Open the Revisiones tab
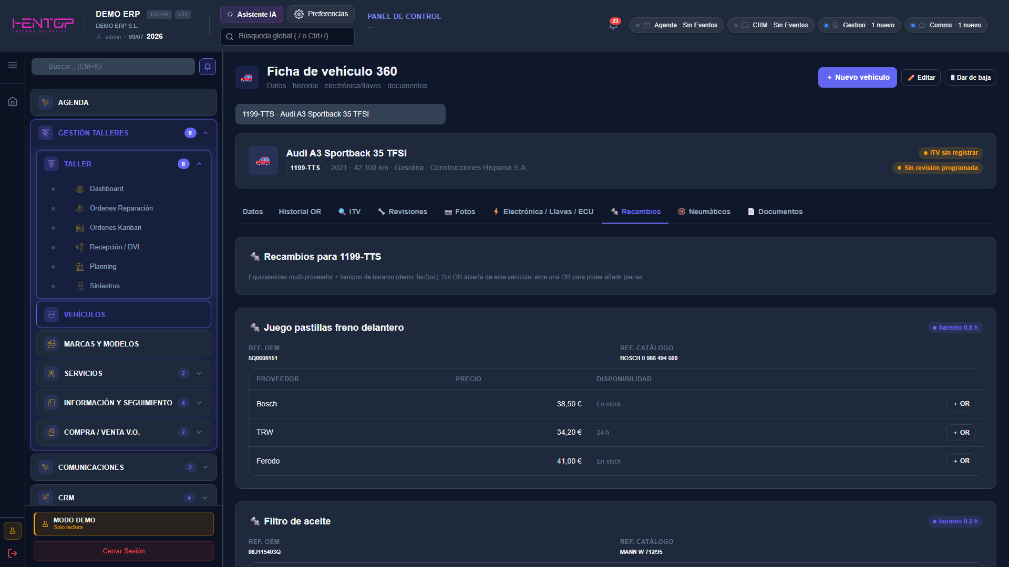 point(403,212)
